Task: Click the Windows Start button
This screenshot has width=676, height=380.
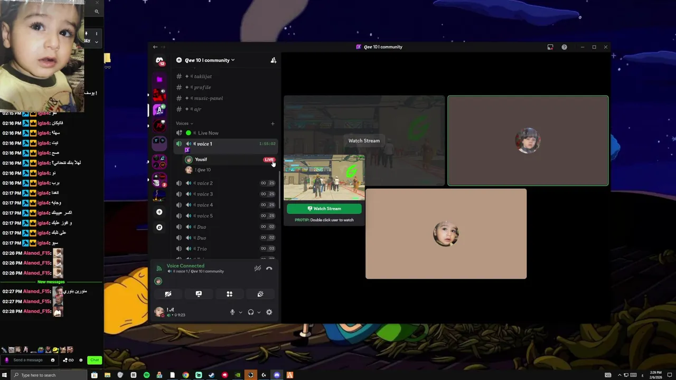Action: click(x=5, y=375)
